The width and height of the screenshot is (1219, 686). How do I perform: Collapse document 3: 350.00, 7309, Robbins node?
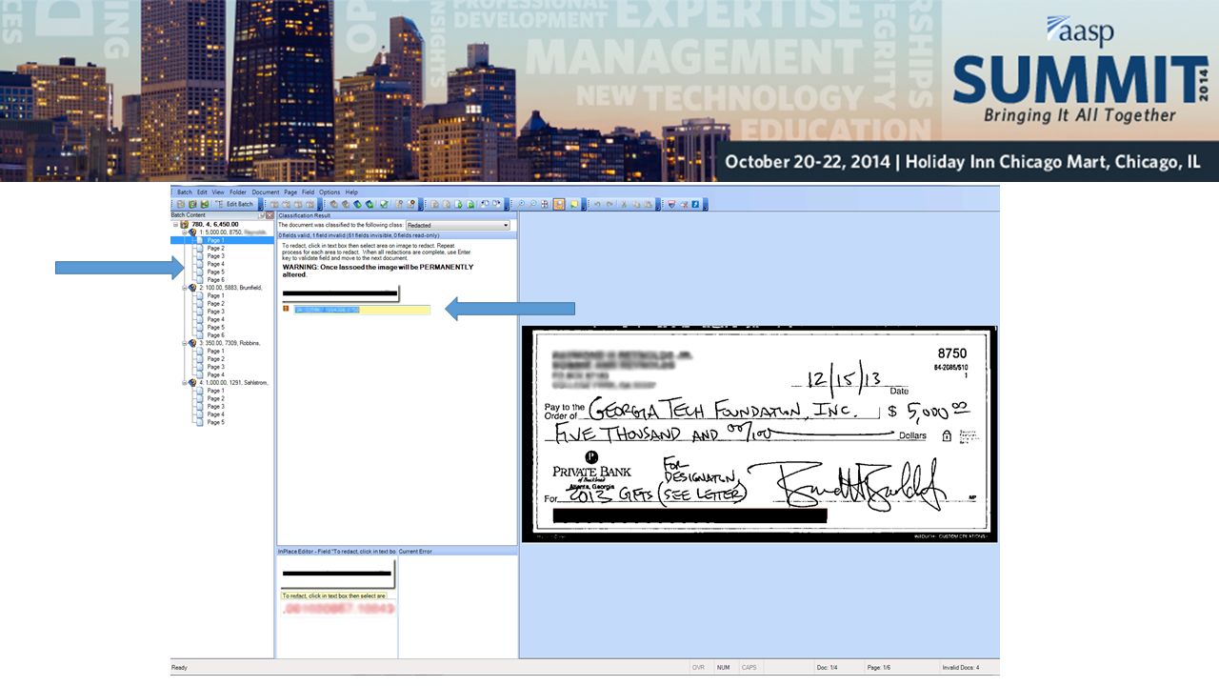click(185, 342)
